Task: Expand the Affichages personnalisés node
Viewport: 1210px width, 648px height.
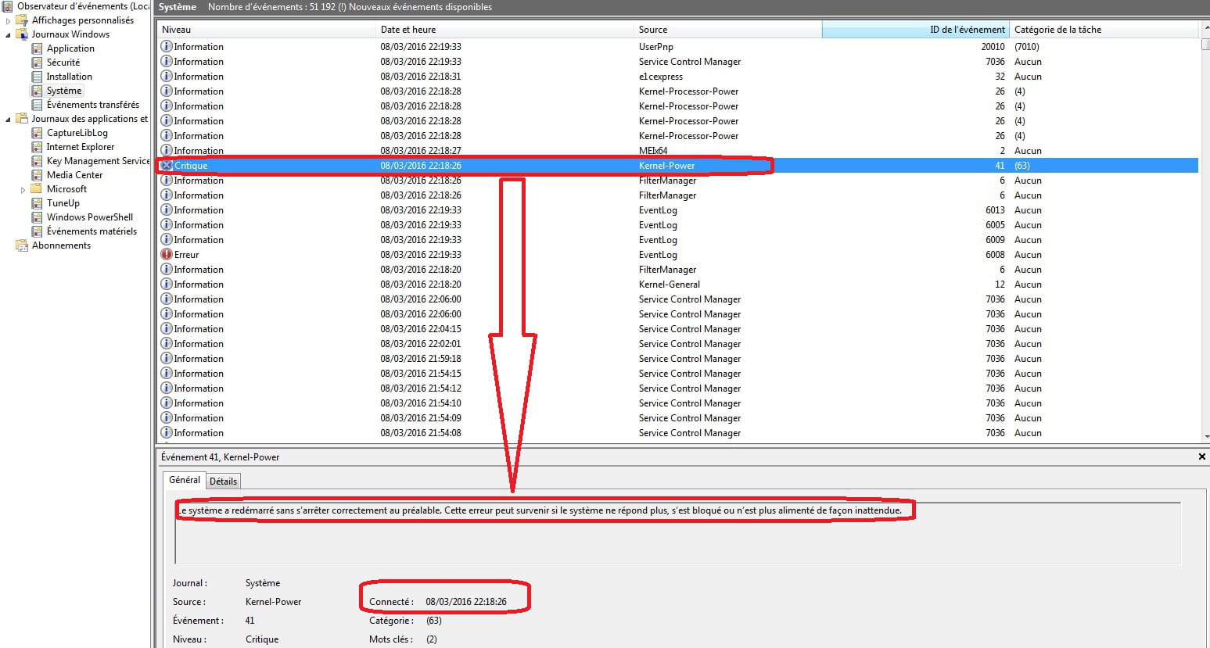Action: click(9, 21)
